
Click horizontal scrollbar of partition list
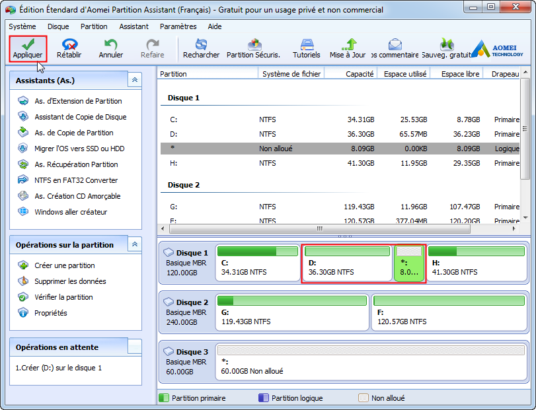[320, 228]
